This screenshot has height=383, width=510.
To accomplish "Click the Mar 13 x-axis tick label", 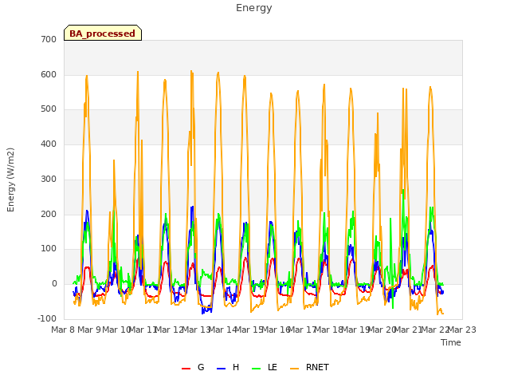I will (x=196, y=330).
